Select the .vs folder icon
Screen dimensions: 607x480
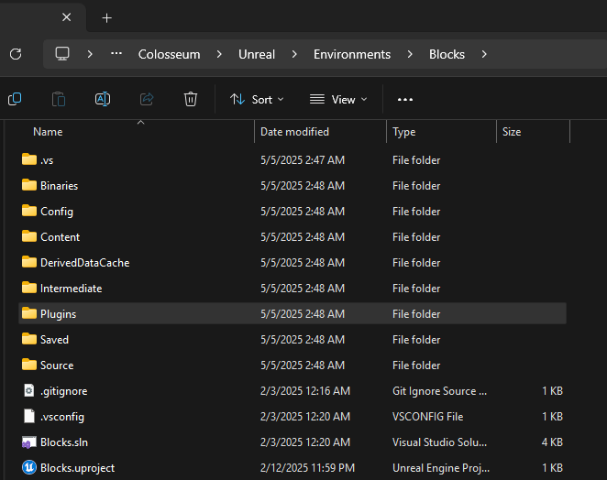coord(29,159)
